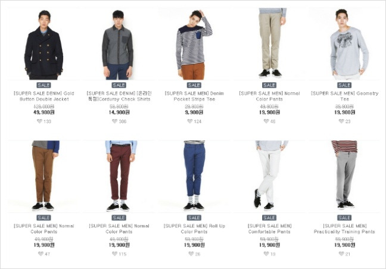Viewport: 386px width, 269px height.
Task: Click SALE badge under Comfortable Pants image
Action: pyautogui.click(x=269, y=218)
